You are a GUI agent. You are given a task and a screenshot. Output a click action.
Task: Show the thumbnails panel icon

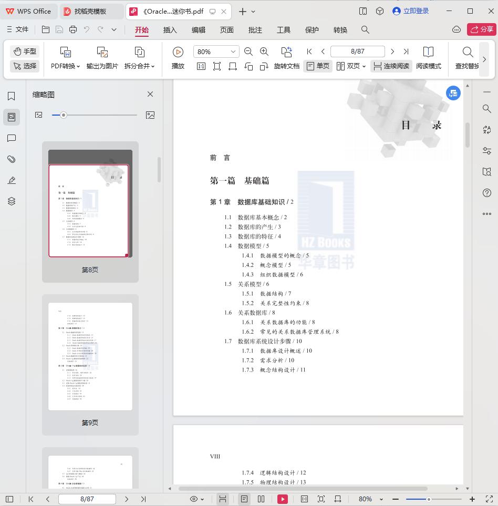pyautogui.click(x=11, y=117)
